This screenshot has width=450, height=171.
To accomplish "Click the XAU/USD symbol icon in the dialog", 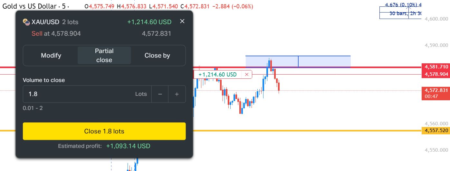I will [x=26, y=22].
